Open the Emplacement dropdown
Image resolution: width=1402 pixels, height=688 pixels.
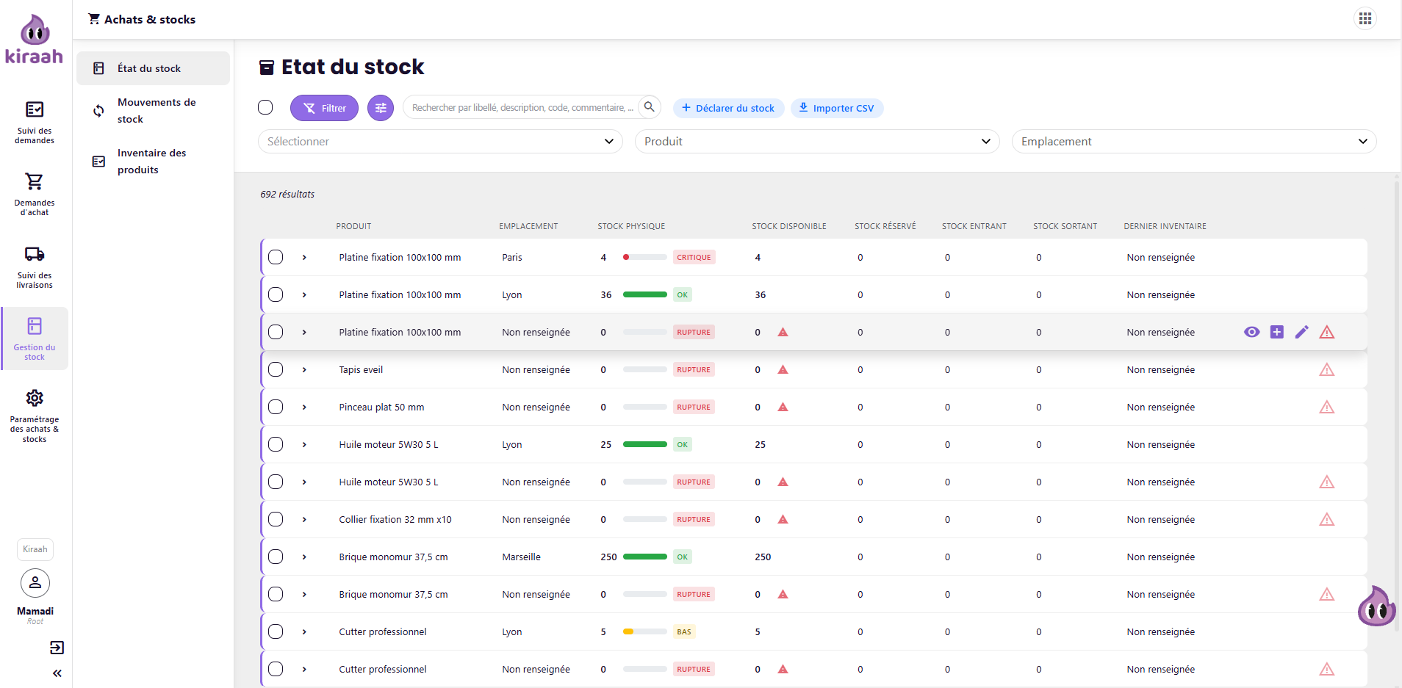[1194, 142]
